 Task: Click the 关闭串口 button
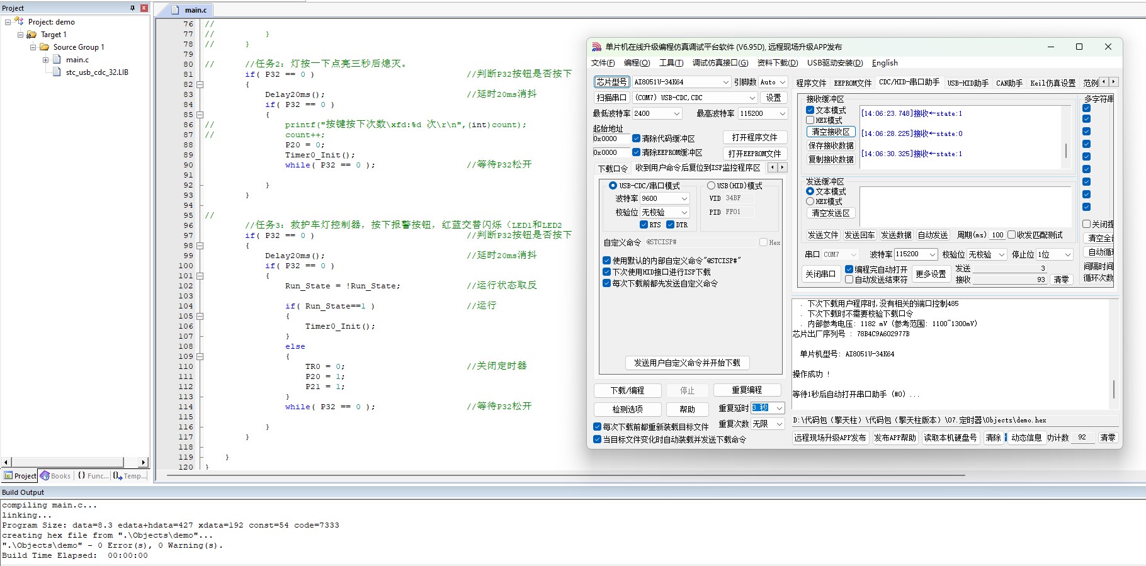pos(820,274)
